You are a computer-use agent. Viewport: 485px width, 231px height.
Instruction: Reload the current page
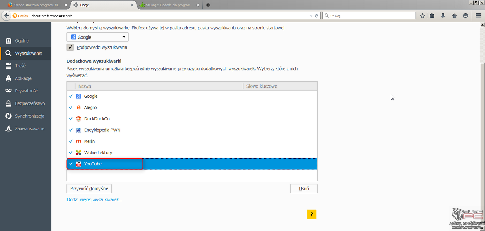[317, 16]
